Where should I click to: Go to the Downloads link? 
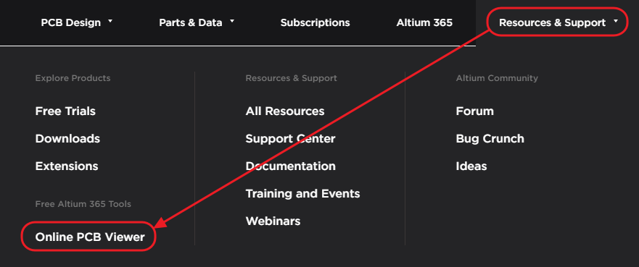[67, 139]
